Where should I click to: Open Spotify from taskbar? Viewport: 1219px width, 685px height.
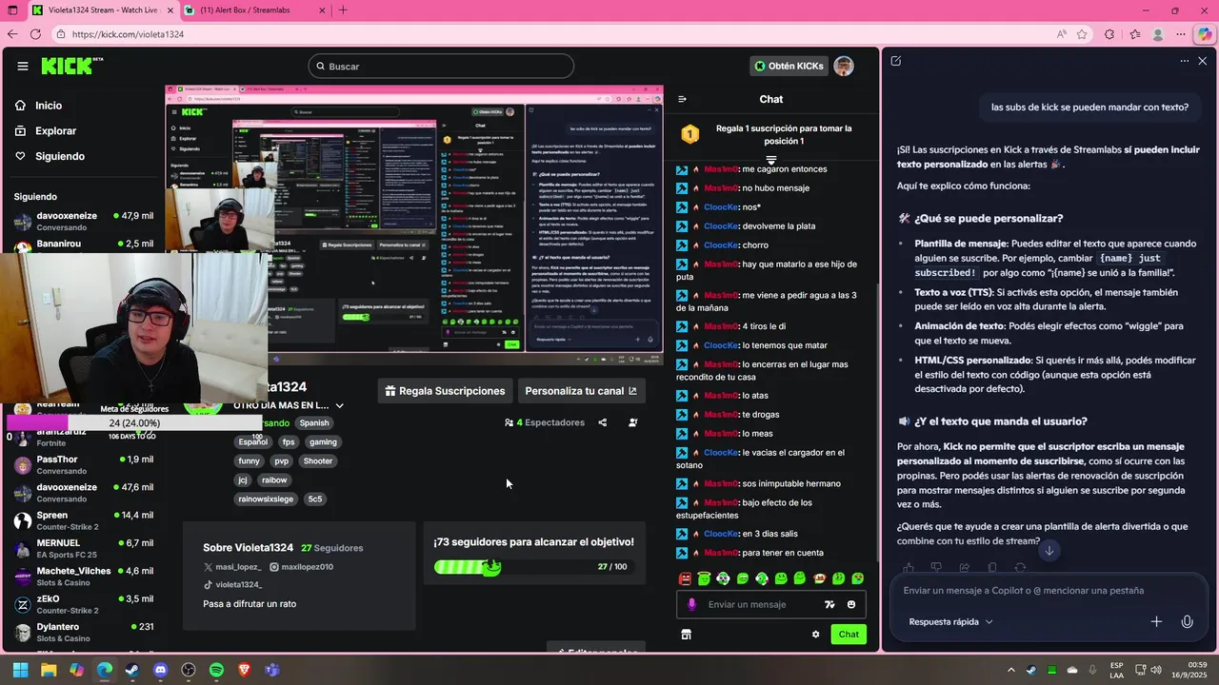216,670
